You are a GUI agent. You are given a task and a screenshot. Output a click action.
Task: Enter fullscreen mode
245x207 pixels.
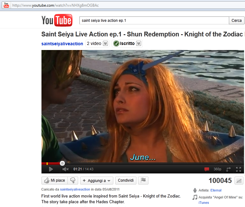[238, 169]
